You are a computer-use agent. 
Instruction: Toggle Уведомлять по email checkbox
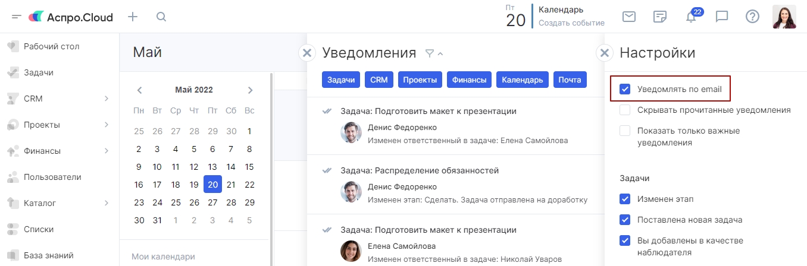(625, 90)
